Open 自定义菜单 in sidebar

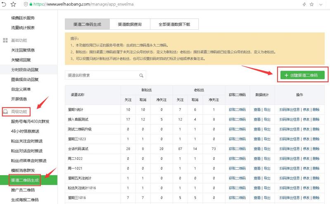click(x=21, y=89)
